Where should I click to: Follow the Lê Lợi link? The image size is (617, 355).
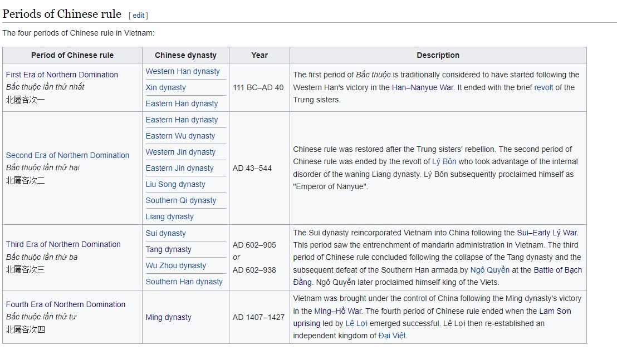click(356, 323)
